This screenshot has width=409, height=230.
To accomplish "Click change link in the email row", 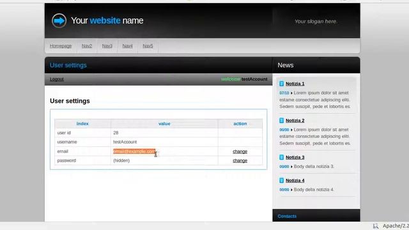I will [x=240, y=151].
